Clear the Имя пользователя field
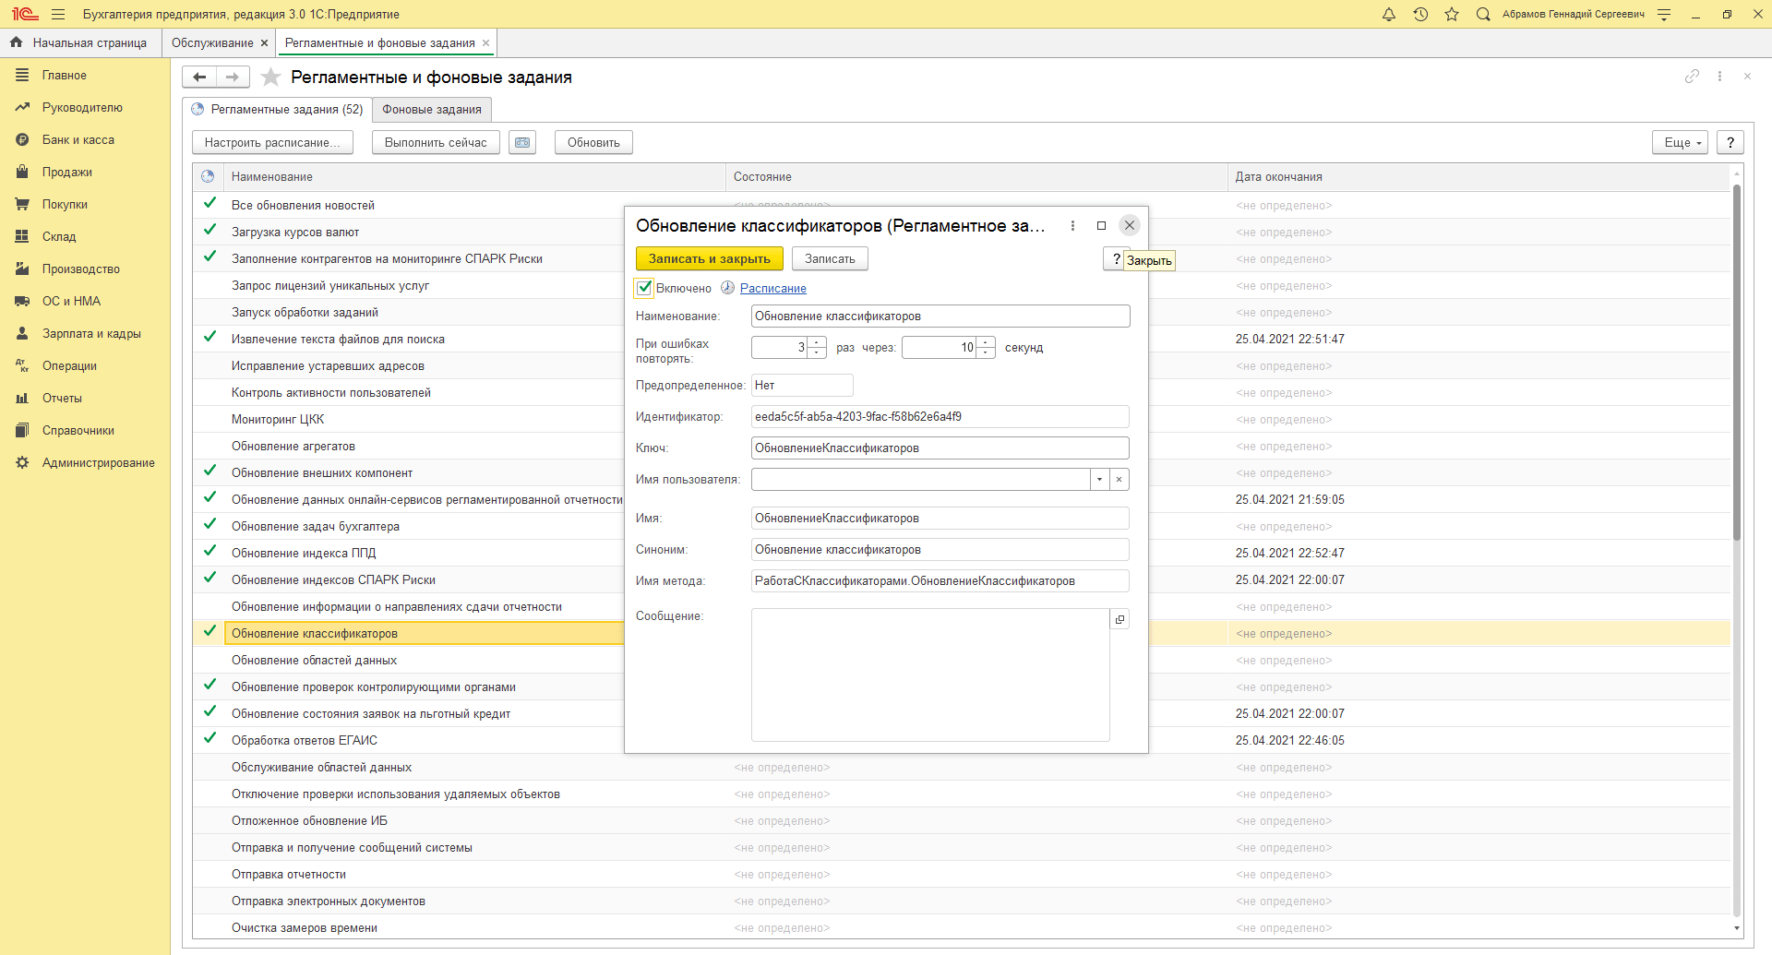 (x=1119, y=480)
